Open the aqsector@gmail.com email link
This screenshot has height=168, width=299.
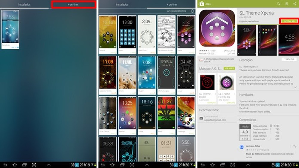[215, 120]
